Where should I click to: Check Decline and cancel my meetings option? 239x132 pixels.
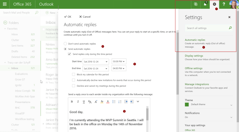74,86
